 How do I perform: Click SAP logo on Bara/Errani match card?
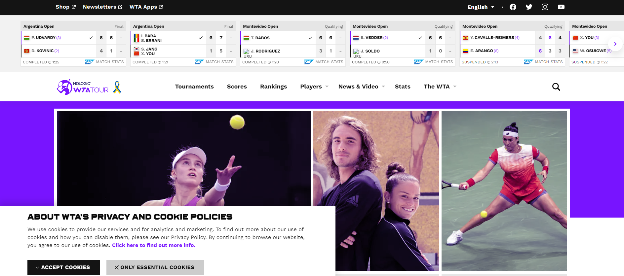pyautogui.click(x=199, y=62)
